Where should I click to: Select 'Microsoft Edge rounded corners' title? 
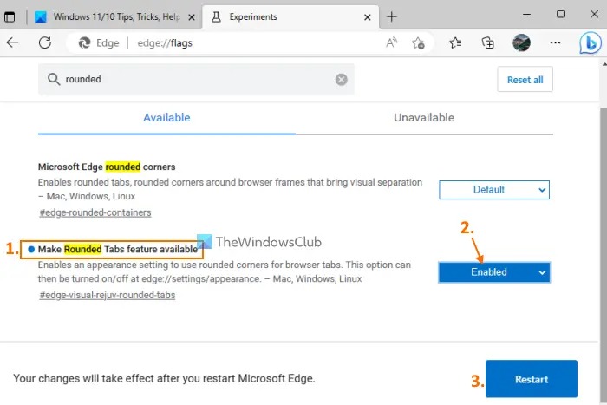107,167
